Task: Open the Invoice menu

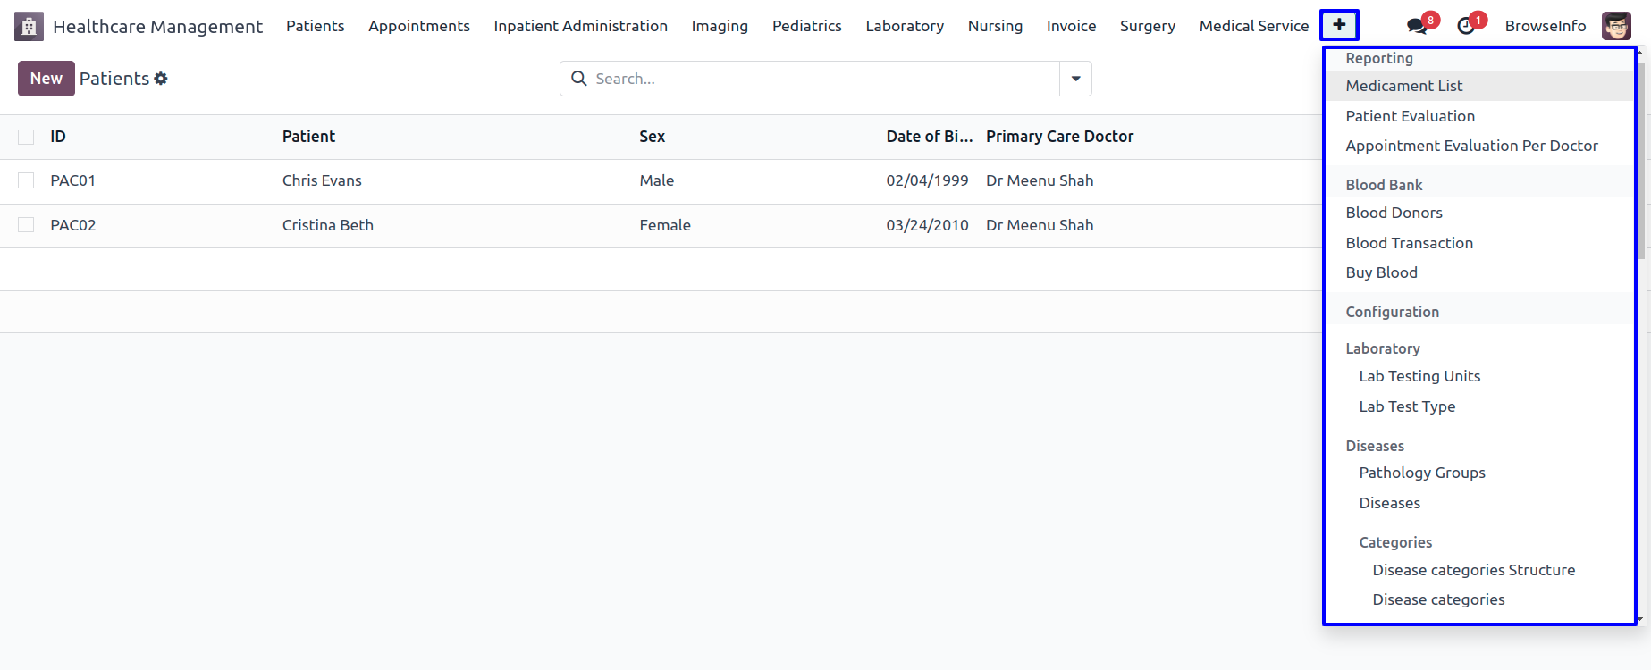Action: click(x=1071, y=26)
